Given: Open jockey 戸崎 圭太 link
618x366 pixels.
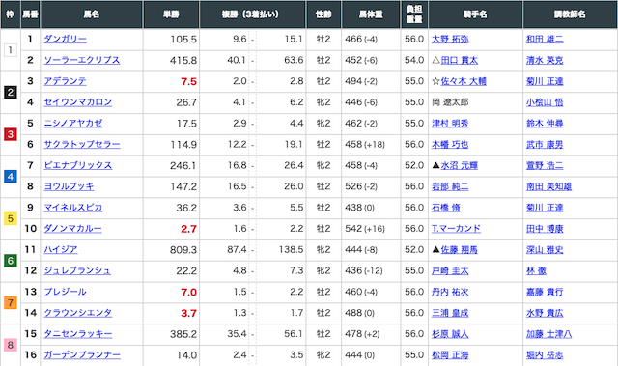Looking at the screenshot, I should tap(450, 270).
